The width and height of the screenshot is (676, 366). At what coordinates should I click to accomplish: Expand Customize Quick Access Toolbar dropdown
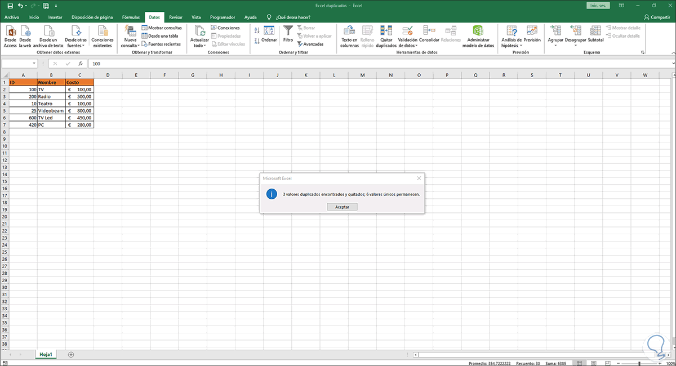coord(56,6)
